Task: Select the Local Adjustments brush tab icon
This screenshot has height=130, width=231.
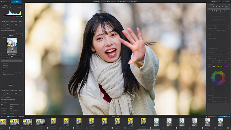Action: (x=226, y=7)
